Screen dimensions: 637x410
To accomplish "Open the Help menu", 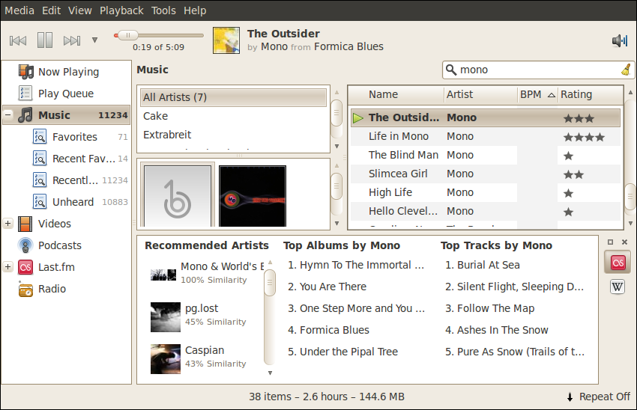I will 195,10.
